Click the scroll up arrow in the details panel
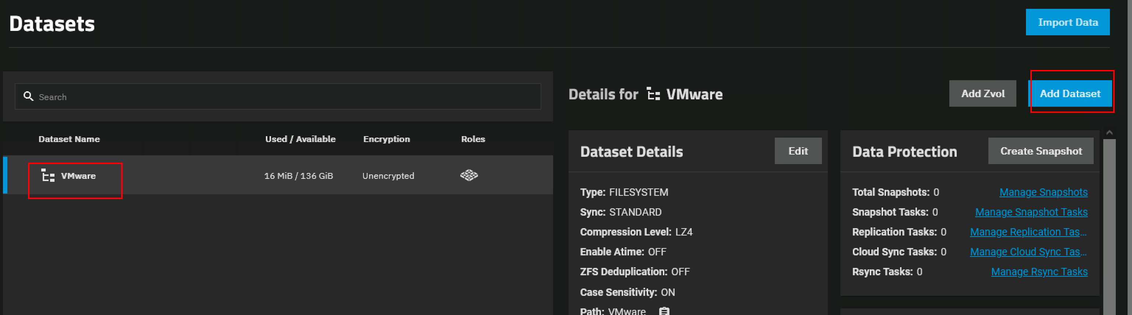Viewport: 1132px width, 315px height. (x=1109, y=133)
